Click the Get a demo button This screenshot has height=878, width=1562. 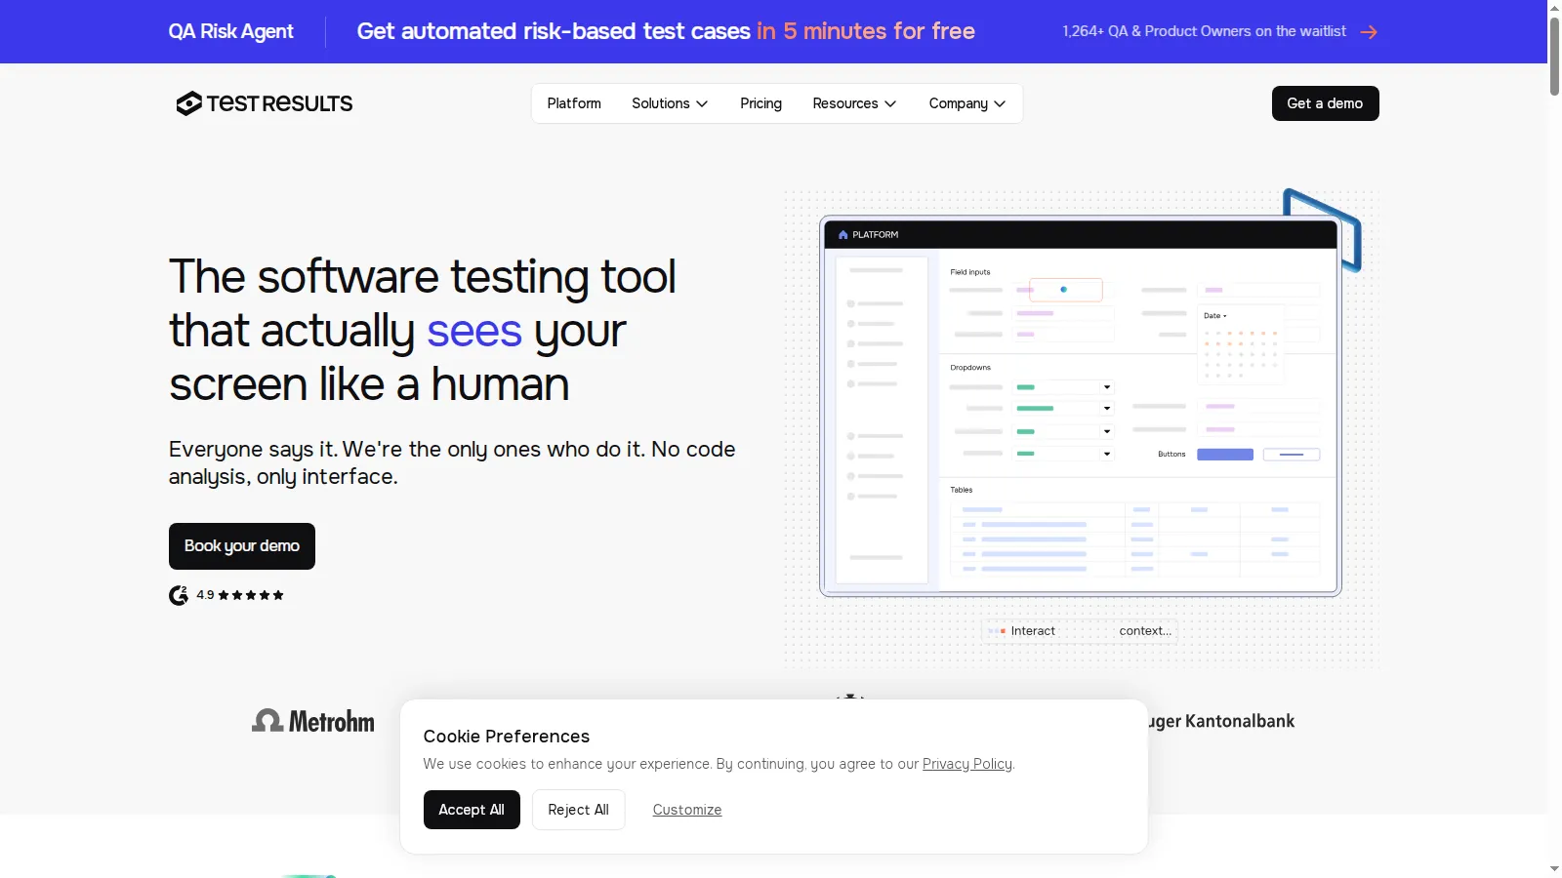1325,103
